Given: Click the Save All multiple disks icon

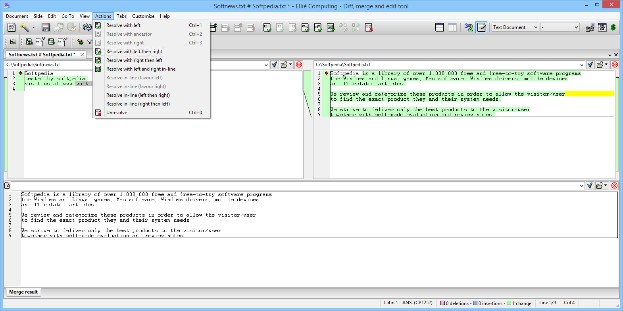Looking at the screenshot, I should pyautogui.click(x=59, y=27).
